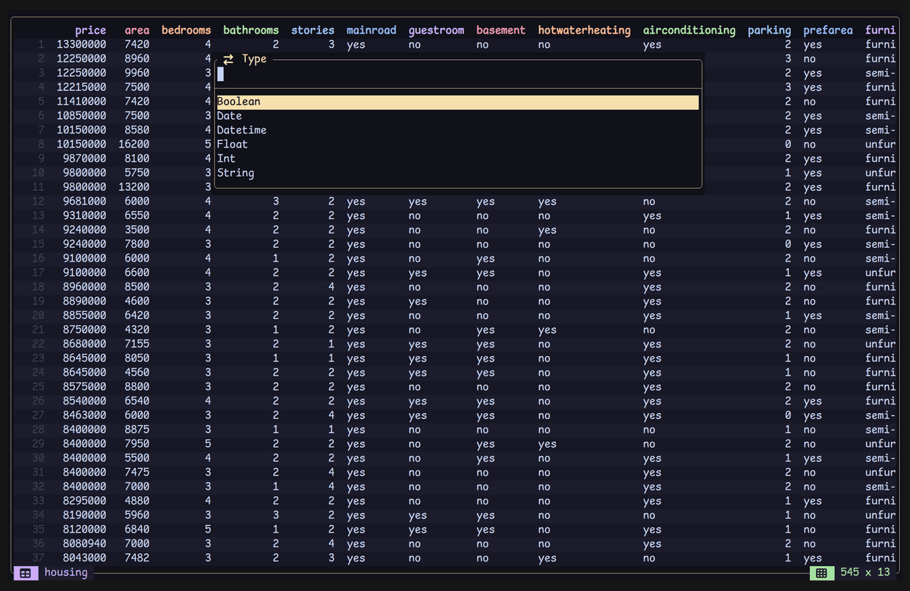Click the guestroom column header
This screenshot has width=910, height=591.
pyautogui.click(x=436, y=30)
